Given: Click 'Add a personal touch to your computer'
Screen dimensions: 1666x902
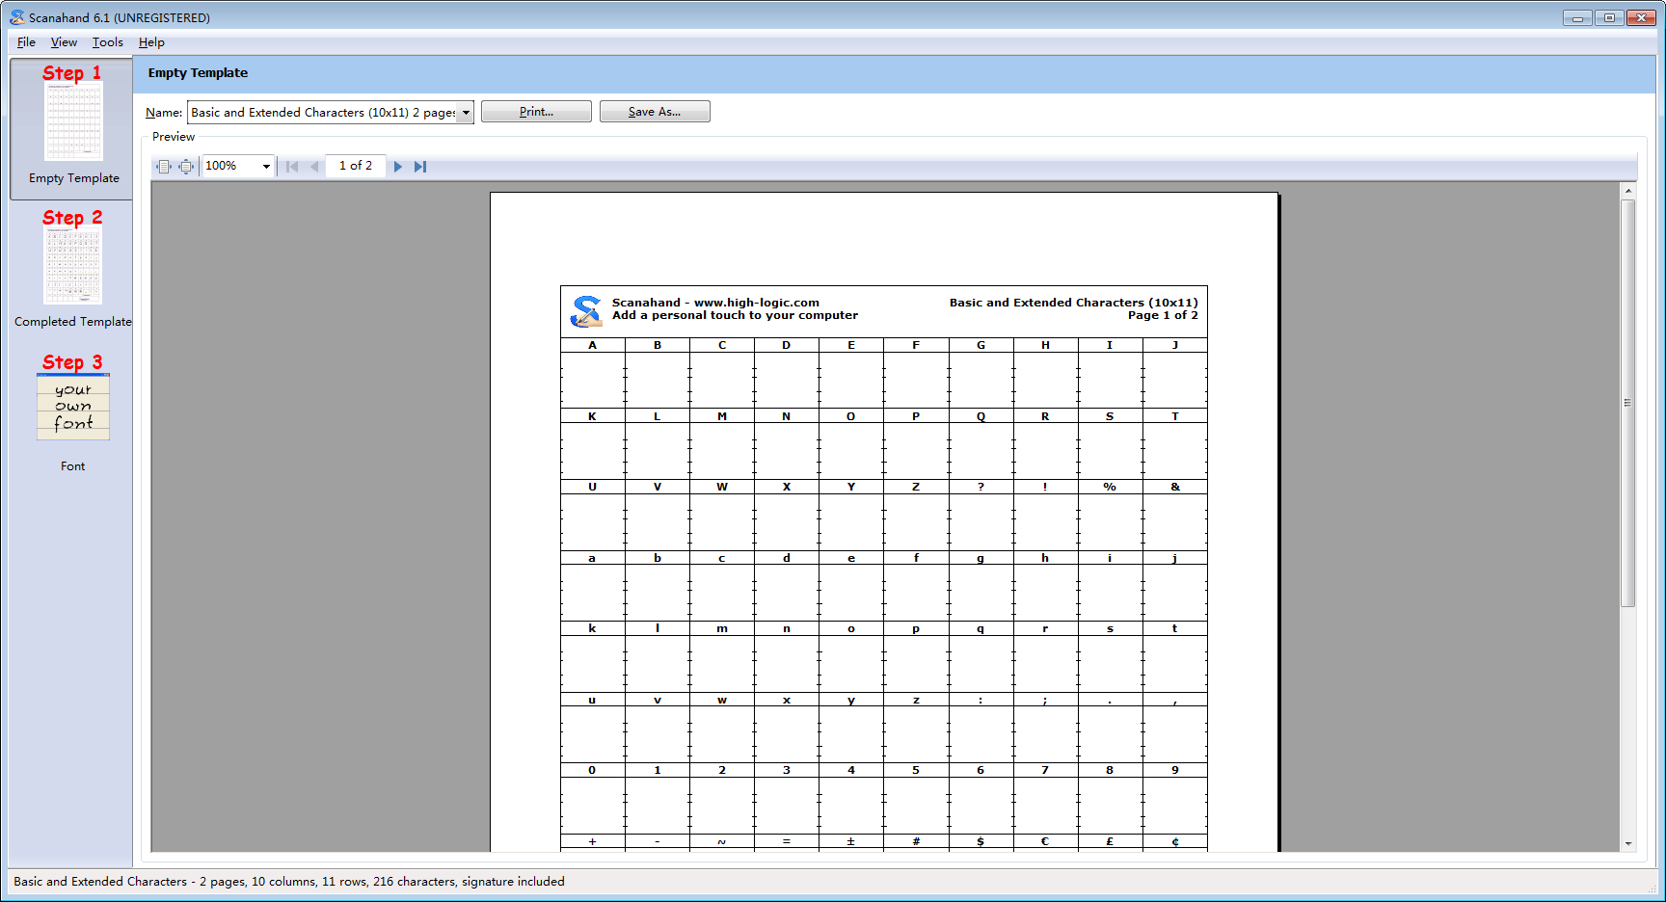Looking at the screenshot, I should (735, 315).
